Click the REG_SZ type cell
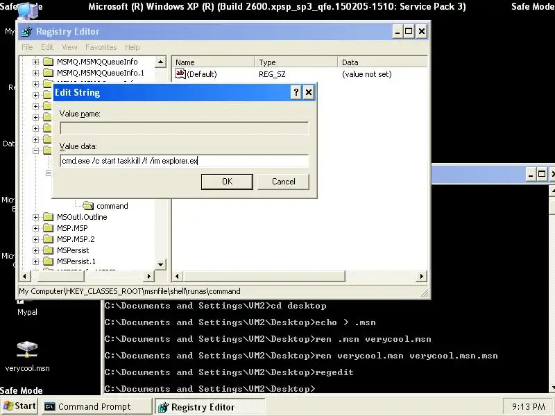The height and width of the screenshot is (416, 555). tap(272, 74)
